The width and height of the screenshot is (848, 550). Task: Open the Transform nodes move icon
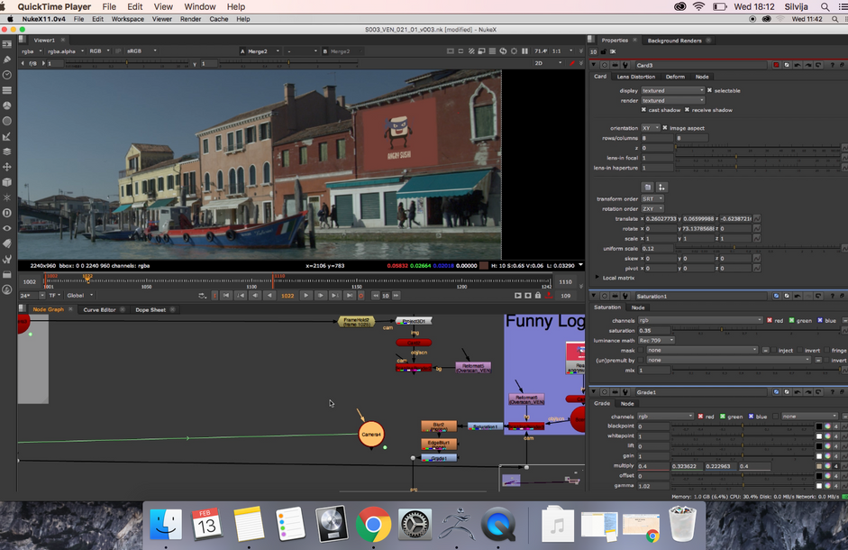(7, 167)
